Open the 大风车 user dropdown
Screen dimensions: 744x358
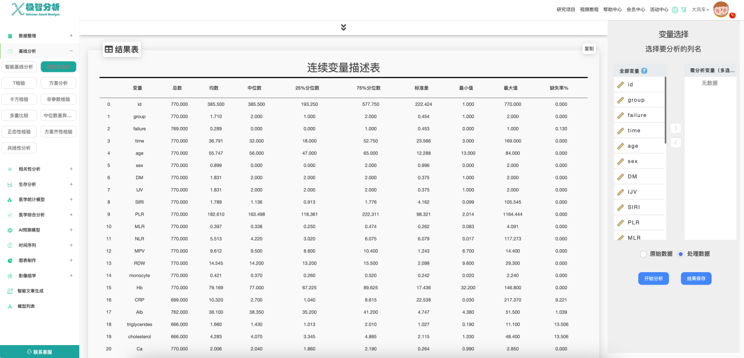click(700, 10)
